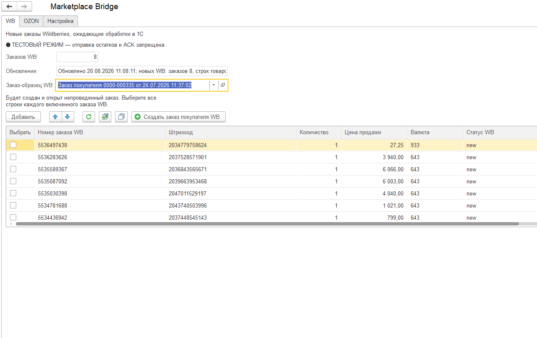Screen dimensions: 537x338
Task: Go back with the left arrow button
Action: coord(10,7)
